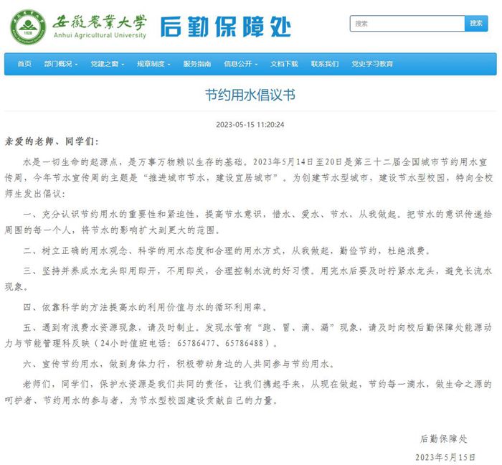Expand the 部门概况 dropdown menu
Viewport: 502px width, 465px height.
pos(61,64)
